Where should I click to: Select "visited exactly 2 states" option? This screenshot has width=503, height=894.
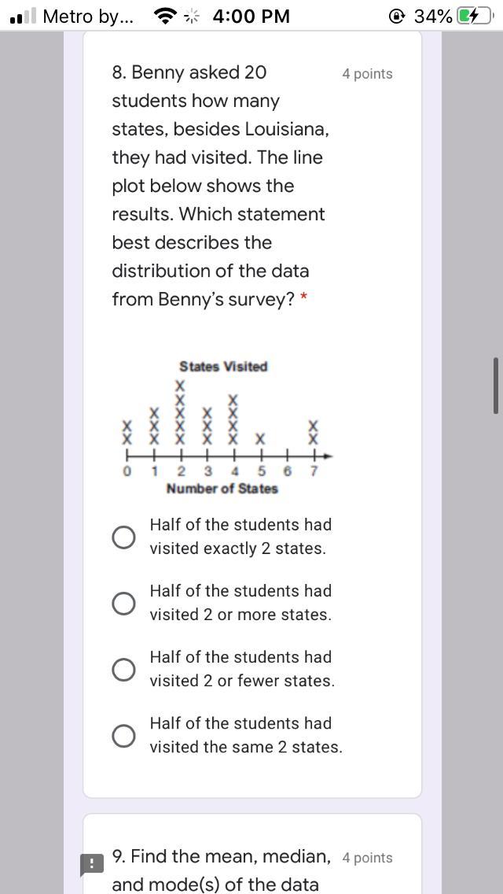[x=123, y=537]
